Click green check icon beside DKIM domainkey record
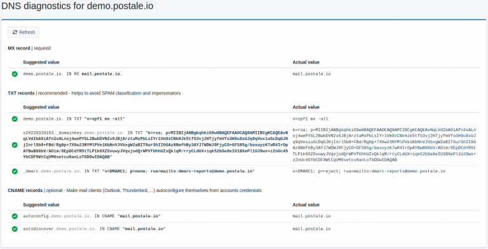Image resolution: width=488 pixels, height=249 pixels. pyautogui.click(x=15, y=145)
